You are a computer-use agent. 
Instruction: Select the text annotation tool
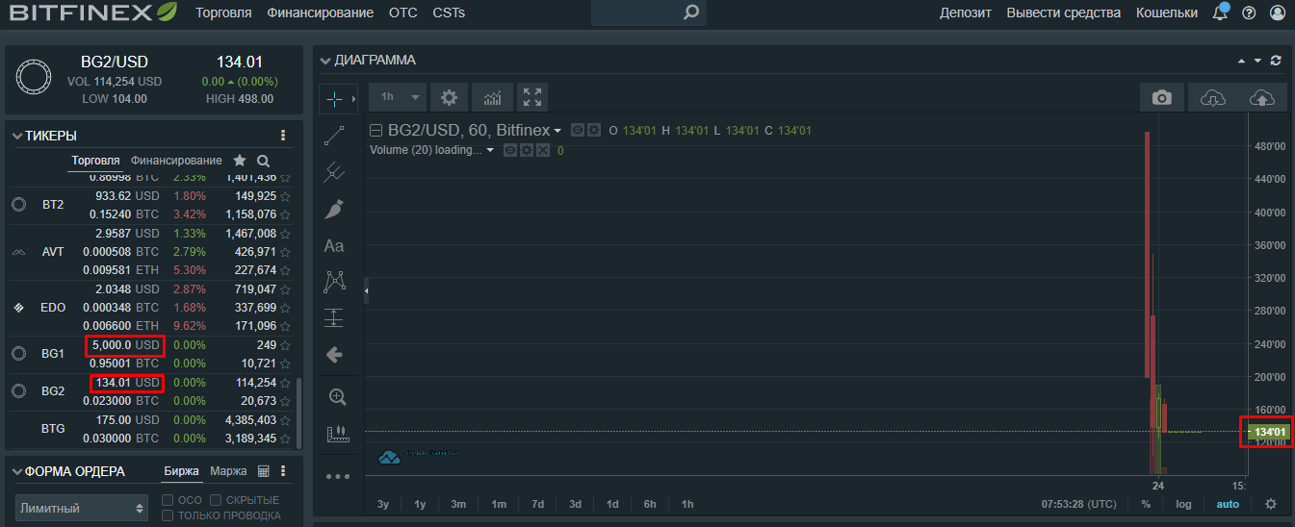[334, 246]
